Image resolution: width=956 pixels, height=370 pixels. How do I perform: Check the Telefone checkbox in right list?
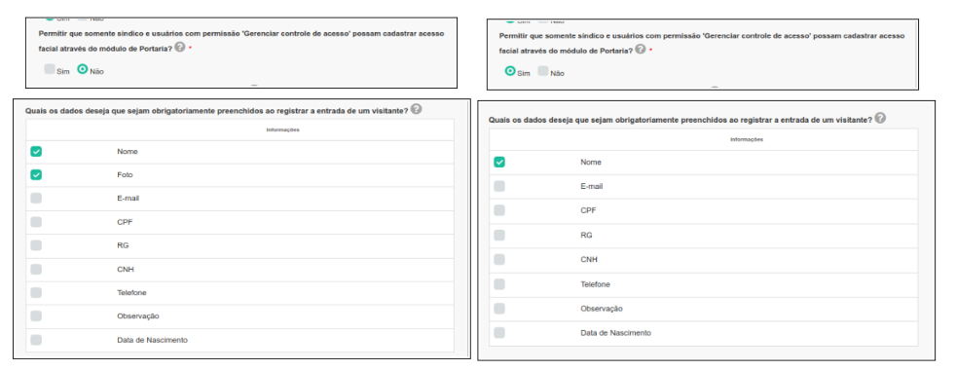tap(499, 284)
